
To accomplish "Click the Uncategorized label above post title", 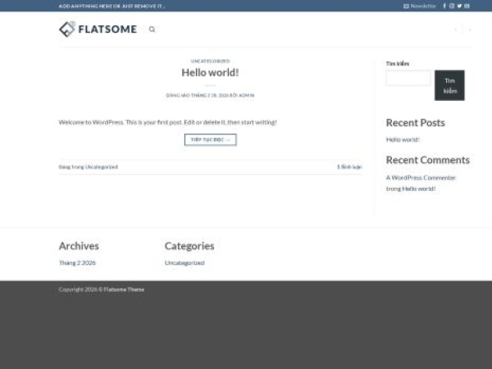I will (x=210, y=61).
